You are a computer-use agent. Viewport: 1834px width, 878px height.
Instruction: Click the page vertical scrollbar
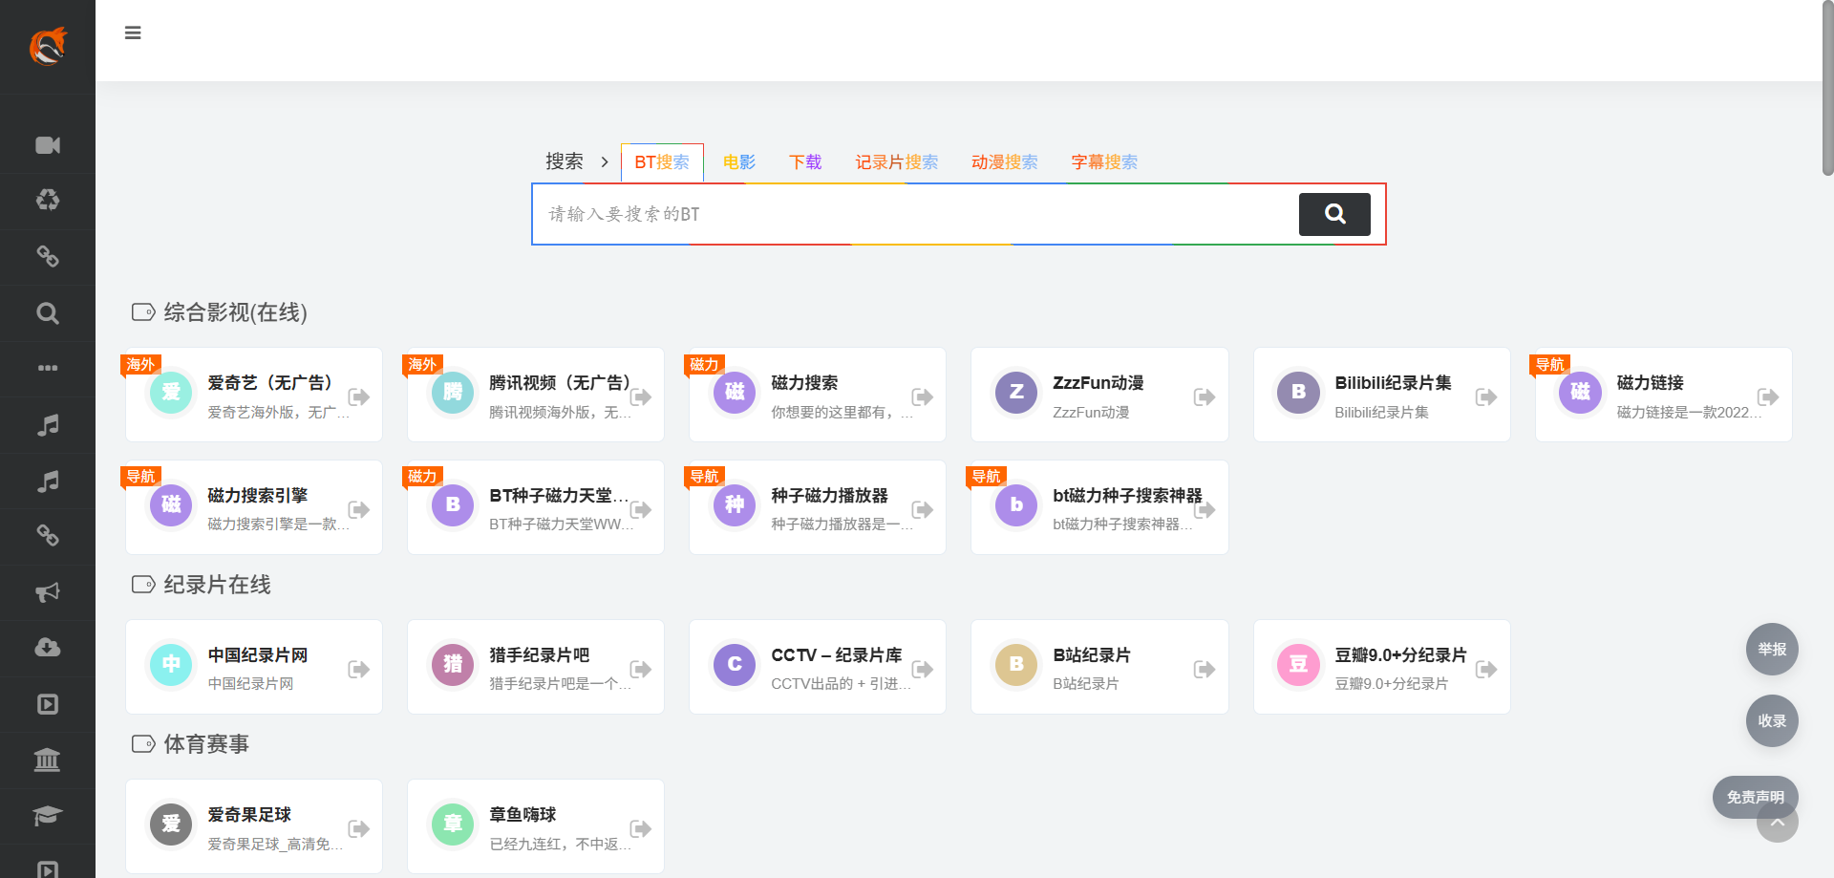point(1827,88)
